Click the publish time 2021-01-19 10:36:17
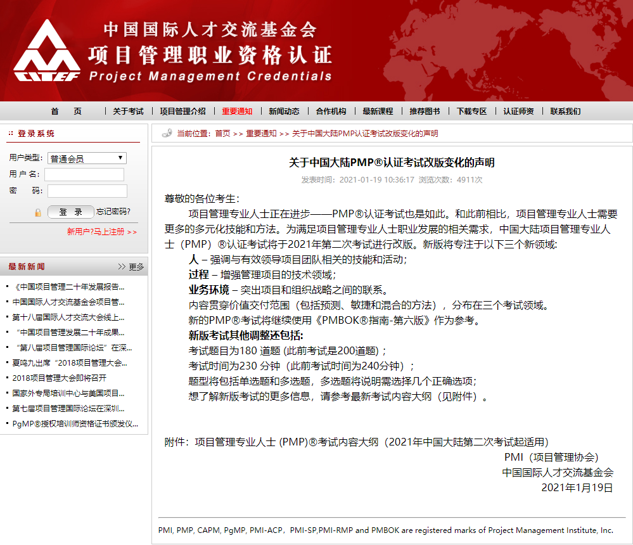633x545 pixels. pos(376,179)
